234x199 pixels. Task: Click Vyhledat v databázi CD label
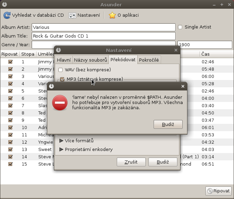pyautogui.click(x=38, y=15)
